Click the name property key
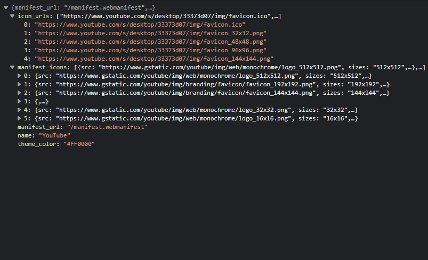428x260 pixels. 25,135
